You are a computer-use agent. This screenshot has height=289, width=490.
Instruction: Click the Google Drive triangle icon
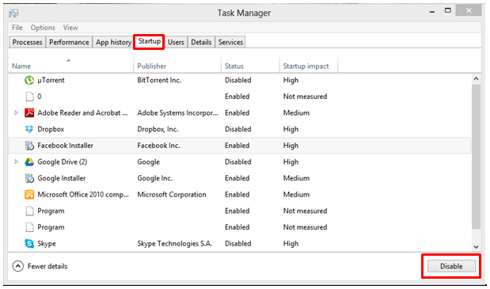(29, 162)
